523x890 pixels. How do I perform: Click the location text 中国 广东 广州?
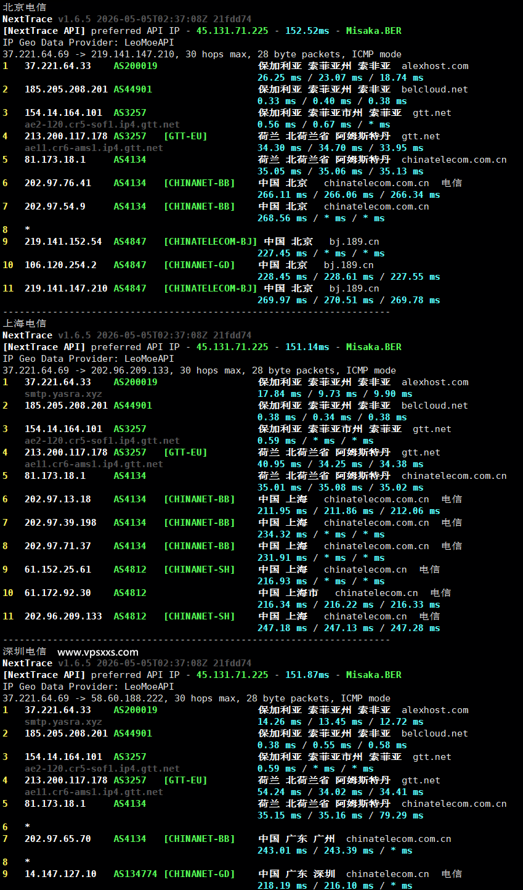[296, 839]
